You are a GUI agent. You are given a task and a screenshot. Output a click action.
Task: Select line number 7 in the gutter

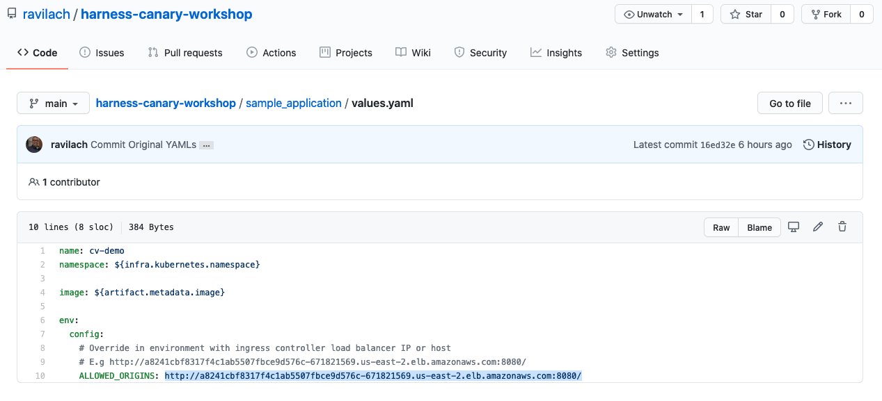42,334
